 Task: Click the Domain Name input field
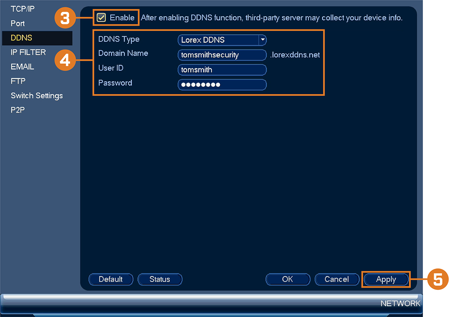(222, 55)
